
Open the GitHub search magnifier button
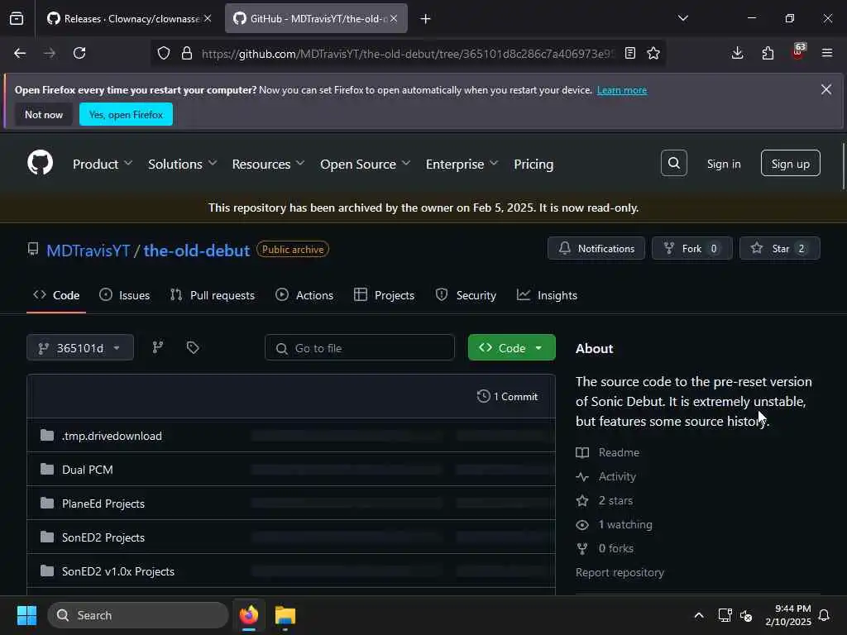click(x=673, y=163)
